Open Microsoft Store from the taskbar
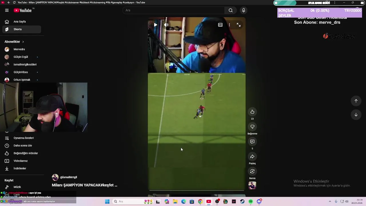 click(192, 201)
